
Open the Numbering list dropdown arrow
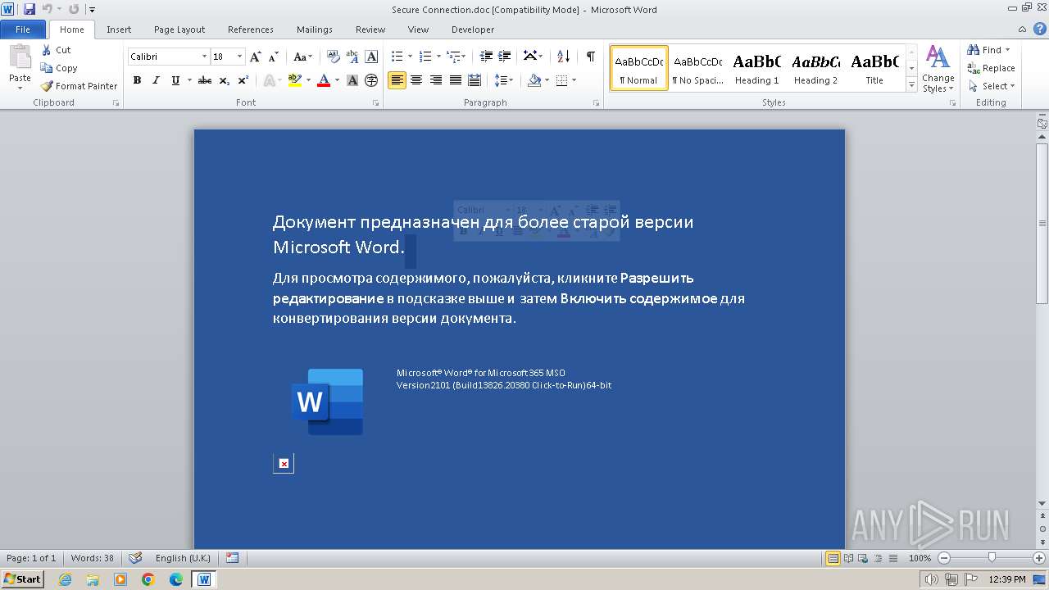[438, 57]
